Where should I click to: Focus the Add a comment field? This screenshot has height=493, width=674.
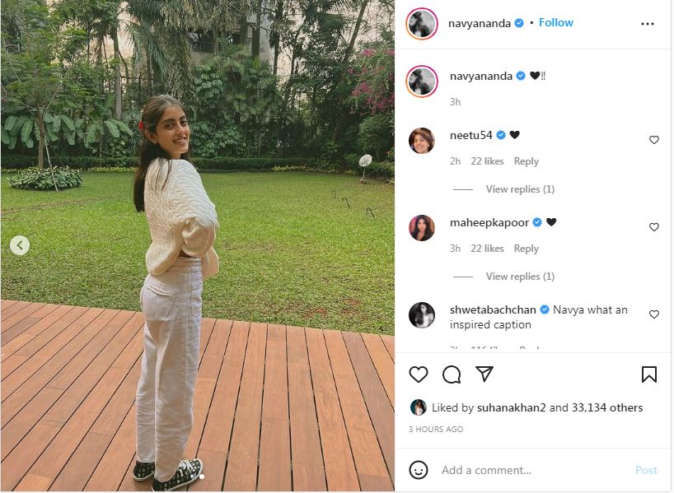[x=533, y=470]
